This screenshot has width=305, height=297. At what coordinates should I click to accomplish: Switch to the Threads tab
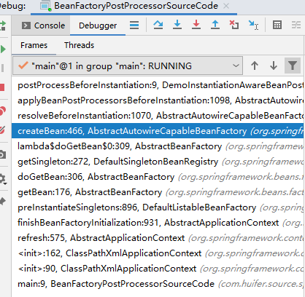pos(79,45)
